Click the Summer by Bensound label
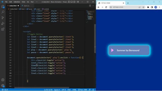This screenshot has width=162, height=91. (128, 50)
